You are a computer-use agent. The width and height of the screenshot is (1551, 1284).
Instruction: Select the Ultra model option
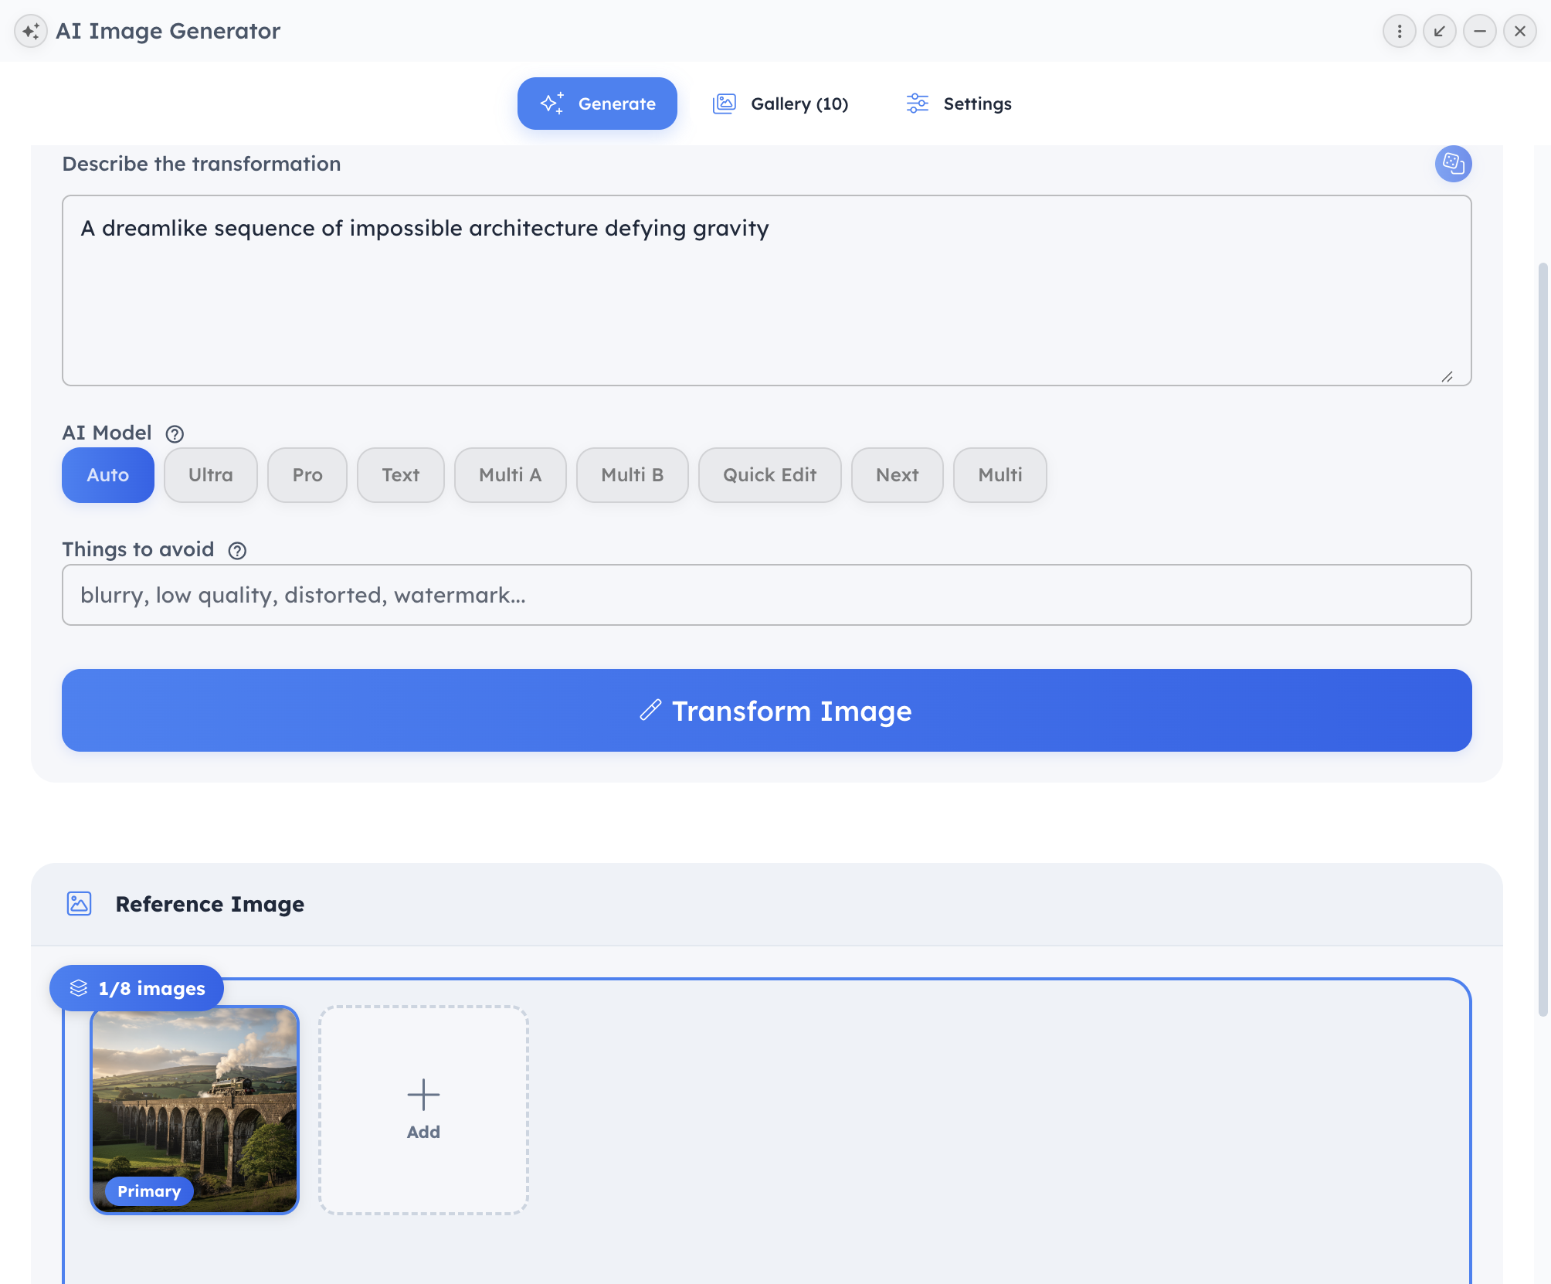click(210, 475)
